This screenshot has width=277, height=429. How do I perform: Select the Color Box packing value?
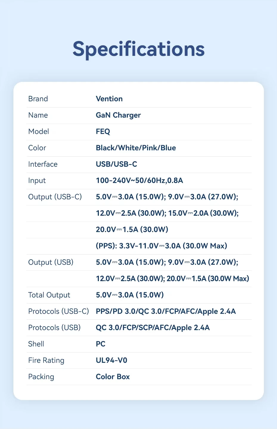[113, 377]
